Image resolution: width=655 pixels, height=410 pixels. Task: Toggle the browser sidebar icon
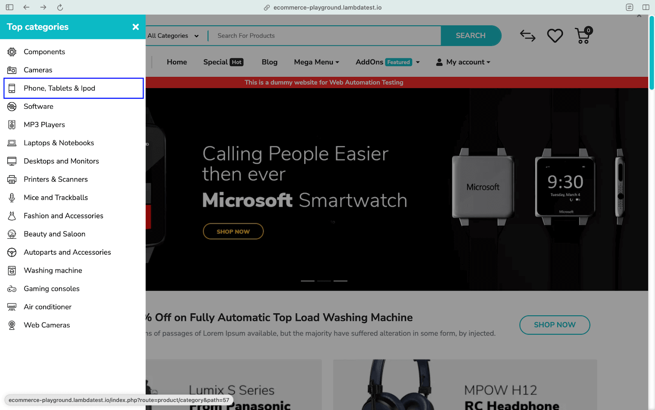[9, 7]
